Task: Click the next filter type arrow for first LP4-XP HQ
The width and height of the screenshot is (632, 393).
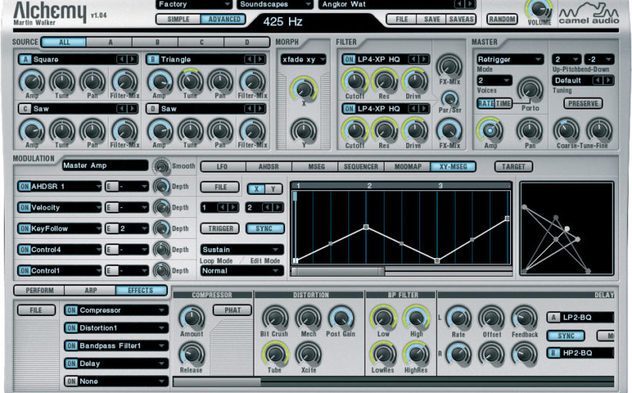Action: pyautogui.click(x=424, y=59)
